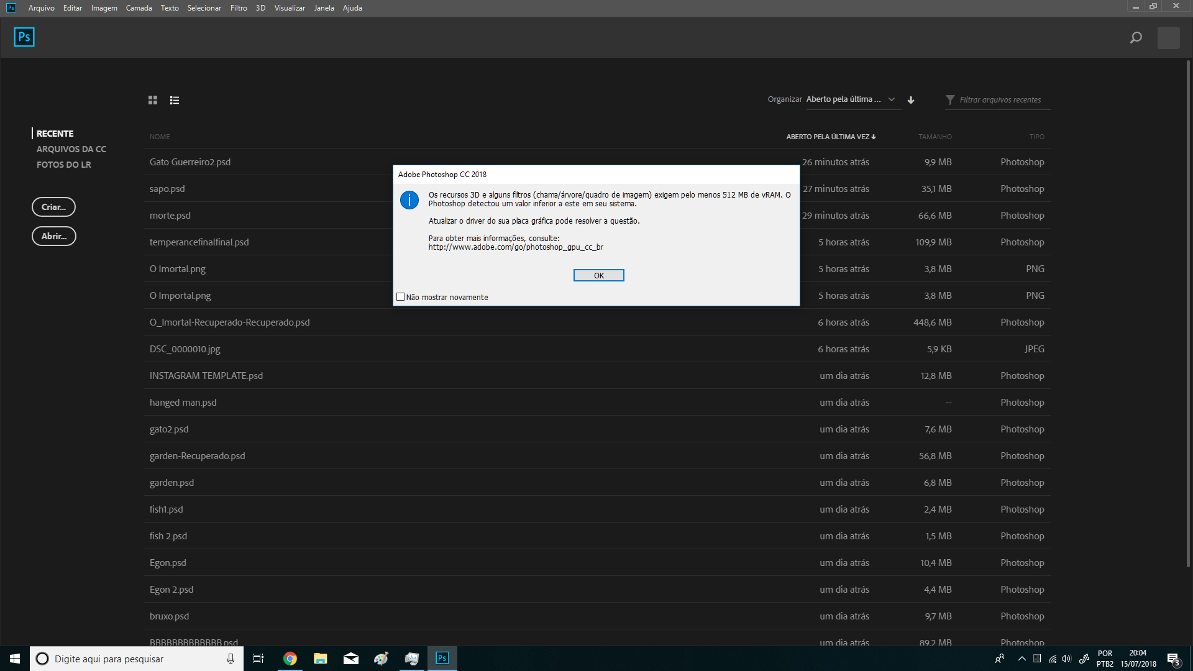Sort by the TIPO column header

tap(1036, 137)
